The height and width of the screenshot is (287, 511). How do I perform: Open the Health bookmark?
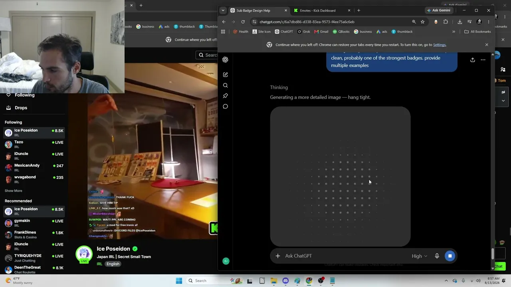tap(241, 31)
